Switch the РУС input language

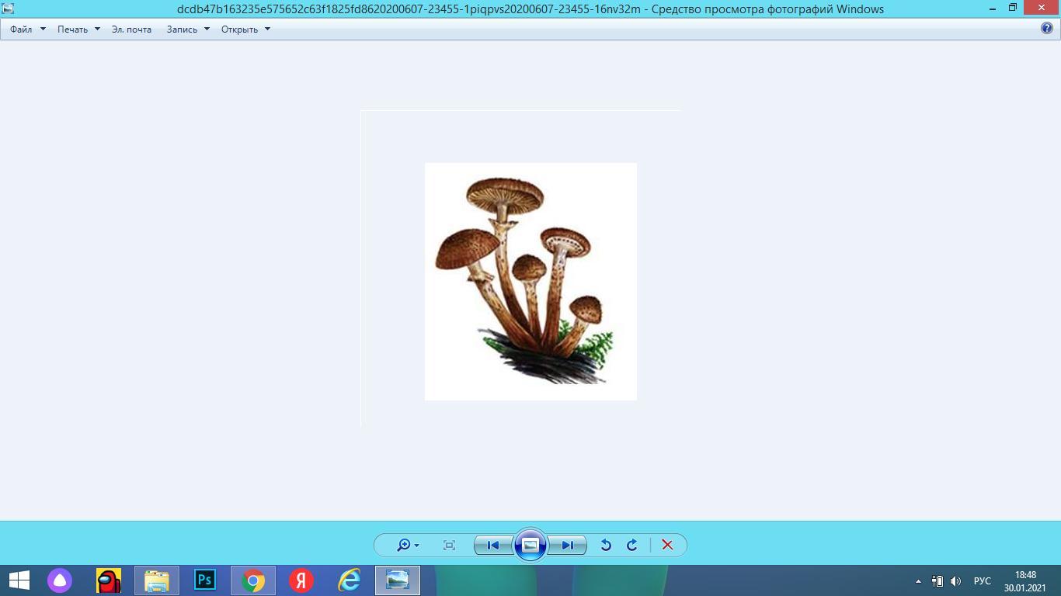983,581
